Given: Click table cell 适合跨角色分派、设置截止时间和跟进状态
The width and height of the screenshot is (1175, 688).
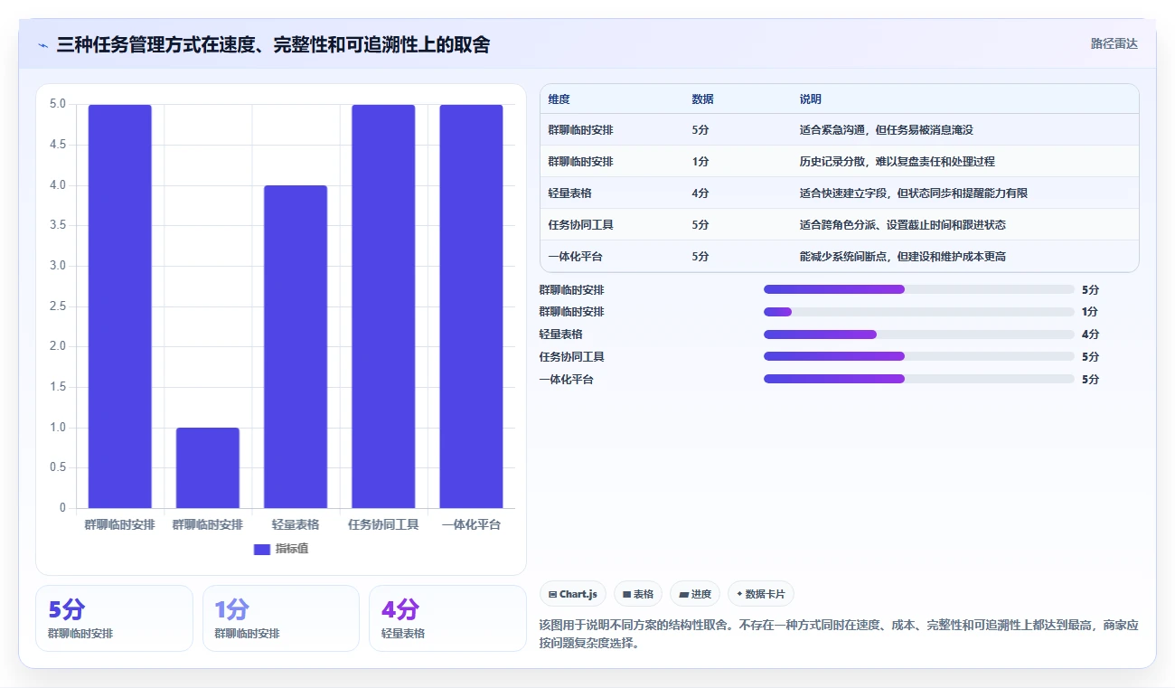Looking at the screenshot, I should 902,225.
